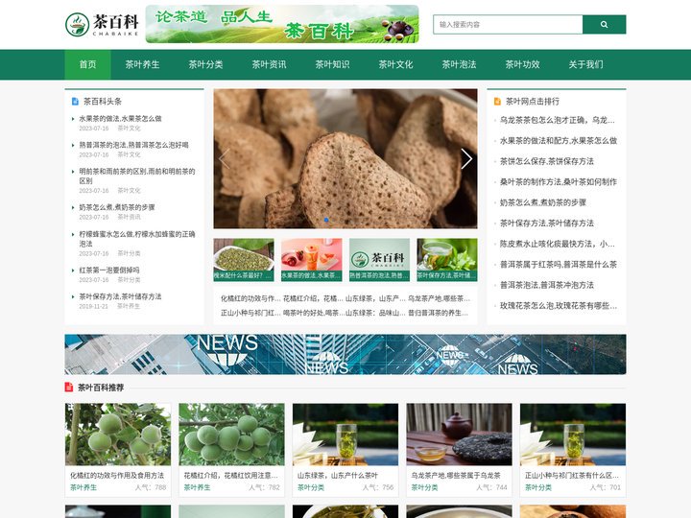The image size is (691, 518).
Task: Open ranking item 乌龙茶茶包怎么泡才正确
Action: click(x=557, y=120)
